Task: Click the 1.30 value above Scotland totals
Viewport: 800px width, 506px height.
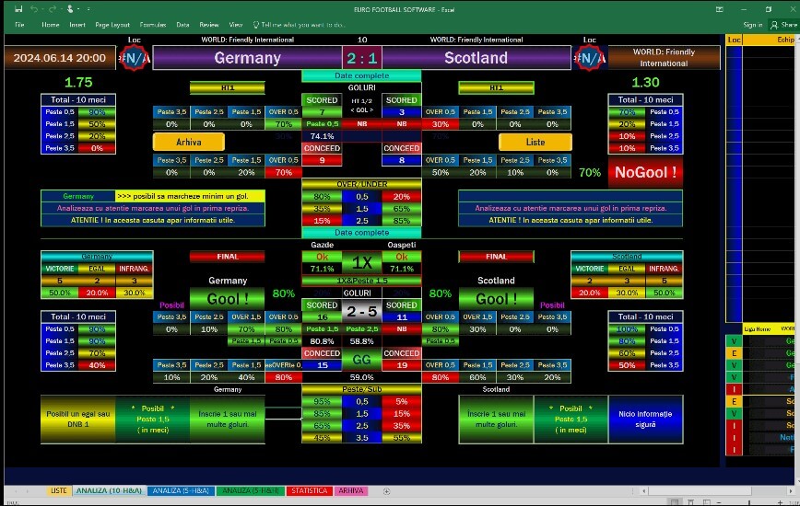Action: (x=645, y=82)
